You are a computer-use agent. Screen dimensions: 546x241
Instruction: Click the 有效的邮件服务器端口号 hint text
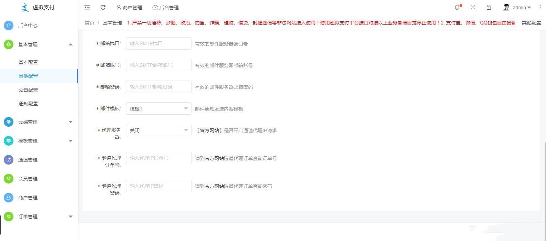[222, 44]
